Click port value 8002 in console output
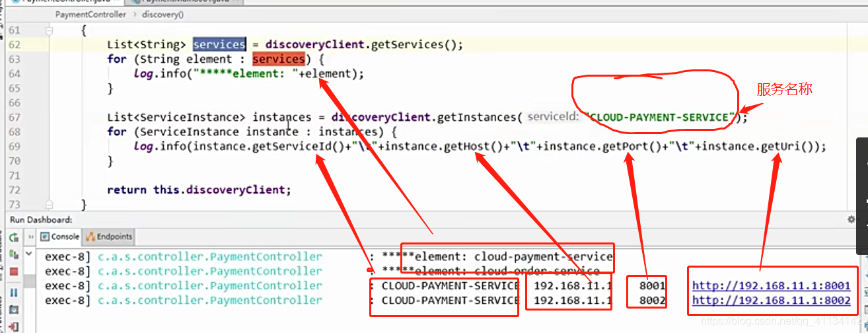The image size is (868, 333). tap(652, 301)
